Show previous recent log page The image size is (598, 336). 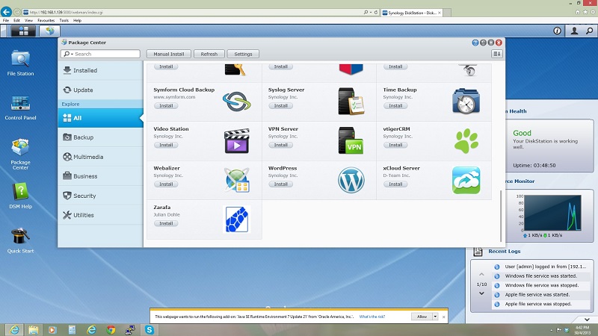[x=481, y=274]
